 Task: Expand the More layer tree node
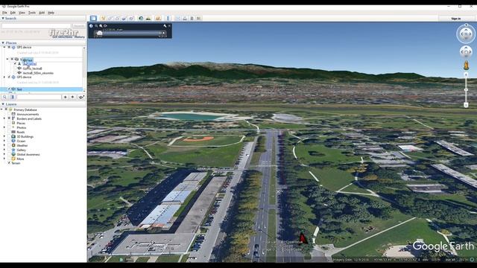(4, 159)
